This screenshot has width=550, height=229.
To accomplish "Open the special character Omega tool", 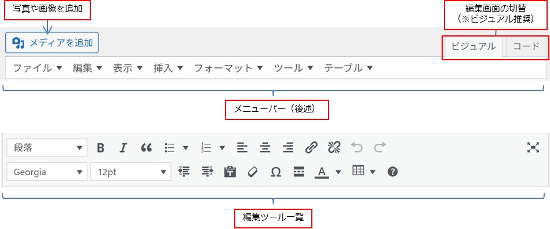I will (276, 172).
